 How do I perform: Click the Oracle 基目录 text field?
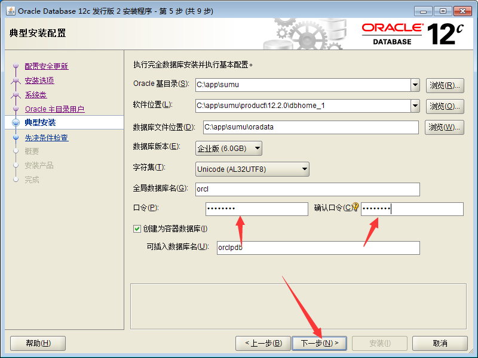point(303,85)
